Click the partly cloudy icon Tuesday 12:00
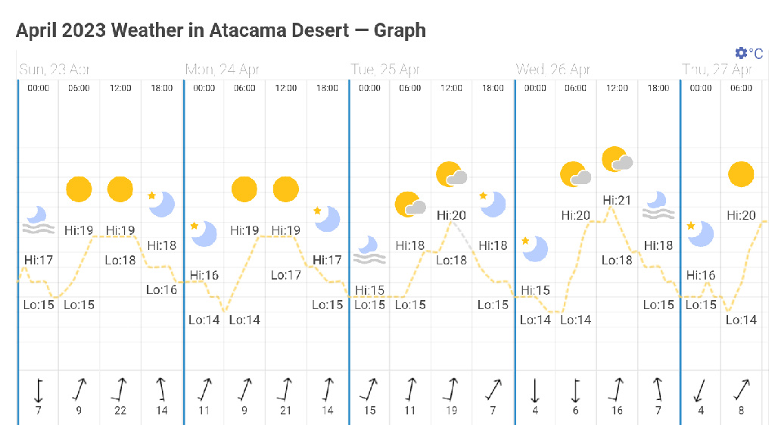The image size is (775, 425). click(x=451, y=175)
